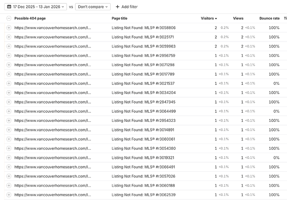This screenshot has height=200, width=287.
Task: Expand the row for MLS #r3017789
Action: 9,74
